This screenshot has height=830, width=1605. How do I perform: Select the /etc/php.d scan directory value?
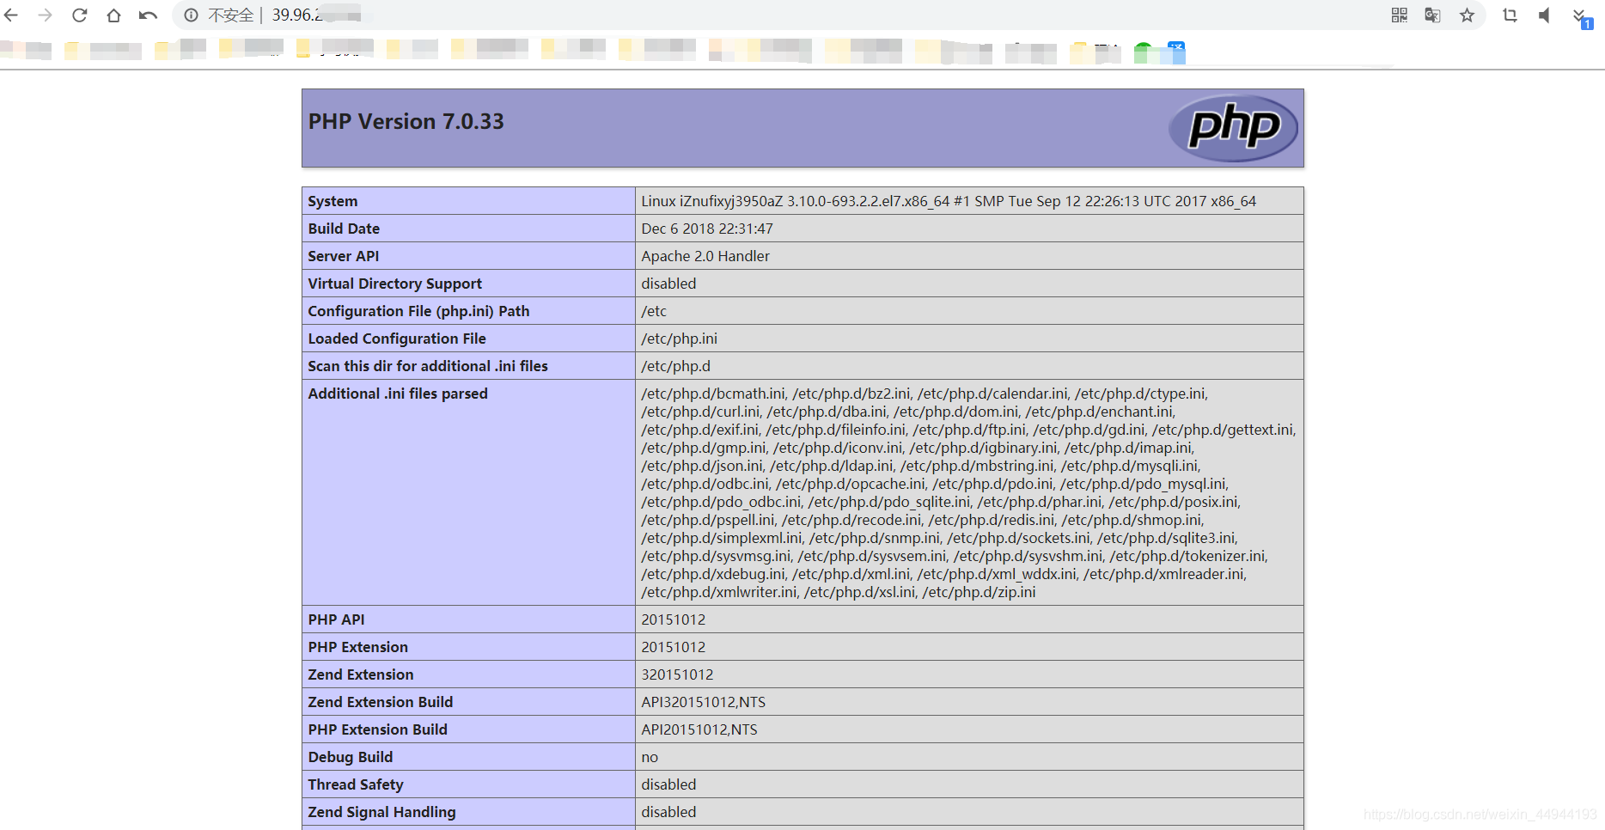pyautogui.click(x=676, y=366)
